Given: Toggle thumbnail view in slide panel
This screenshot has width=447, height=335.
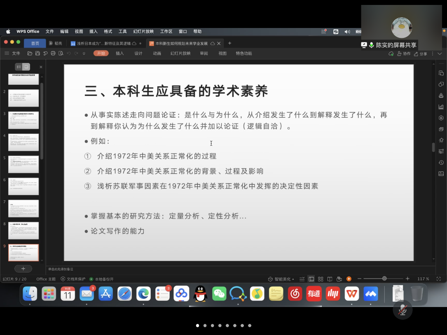Looking at the screenshot, I should point(26,67).
